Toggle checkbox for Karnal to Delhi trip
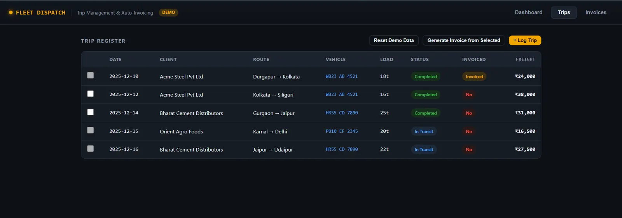622x218 pixels. tap(91, 130)
